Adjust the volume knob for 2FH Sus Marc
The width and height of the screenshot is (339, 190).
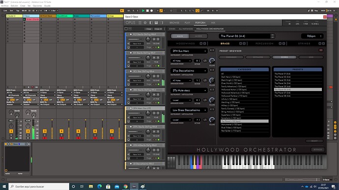pyautogui.click(x=212, y=61)
